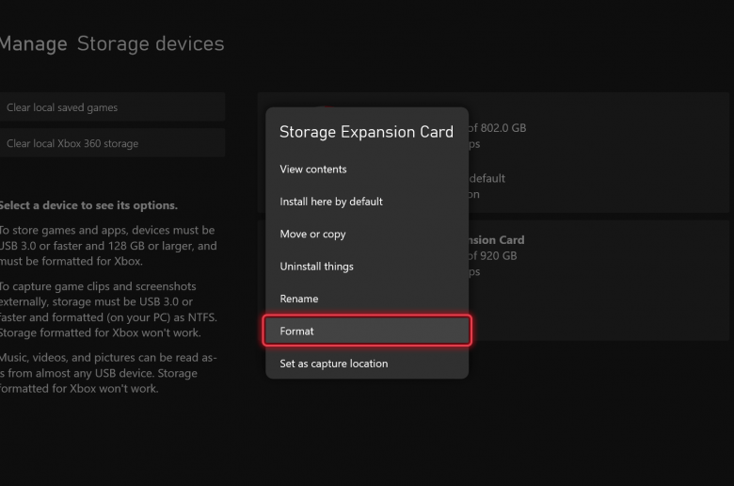734x486 pixels.
Task: Select Set as capture location
Action: tap(367, 364)
